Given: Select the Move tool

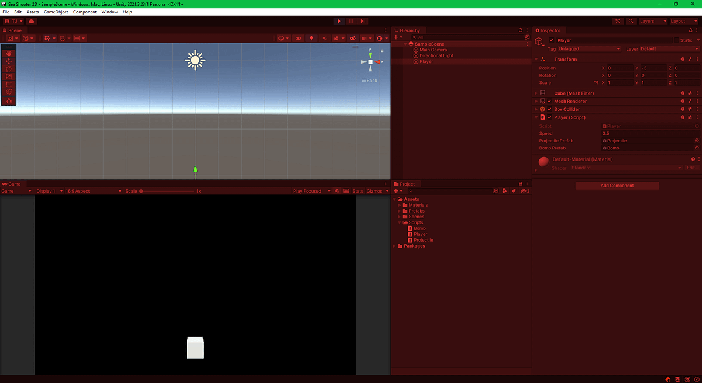Looking at the screenshot, I should pos(9,61).
